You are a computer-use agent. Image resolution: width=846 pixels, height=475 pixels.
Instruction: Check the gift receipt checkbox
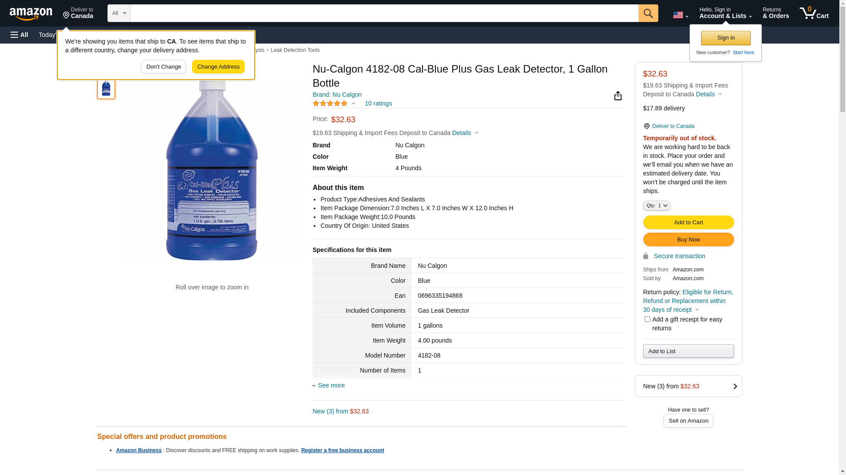pos(647,319)
